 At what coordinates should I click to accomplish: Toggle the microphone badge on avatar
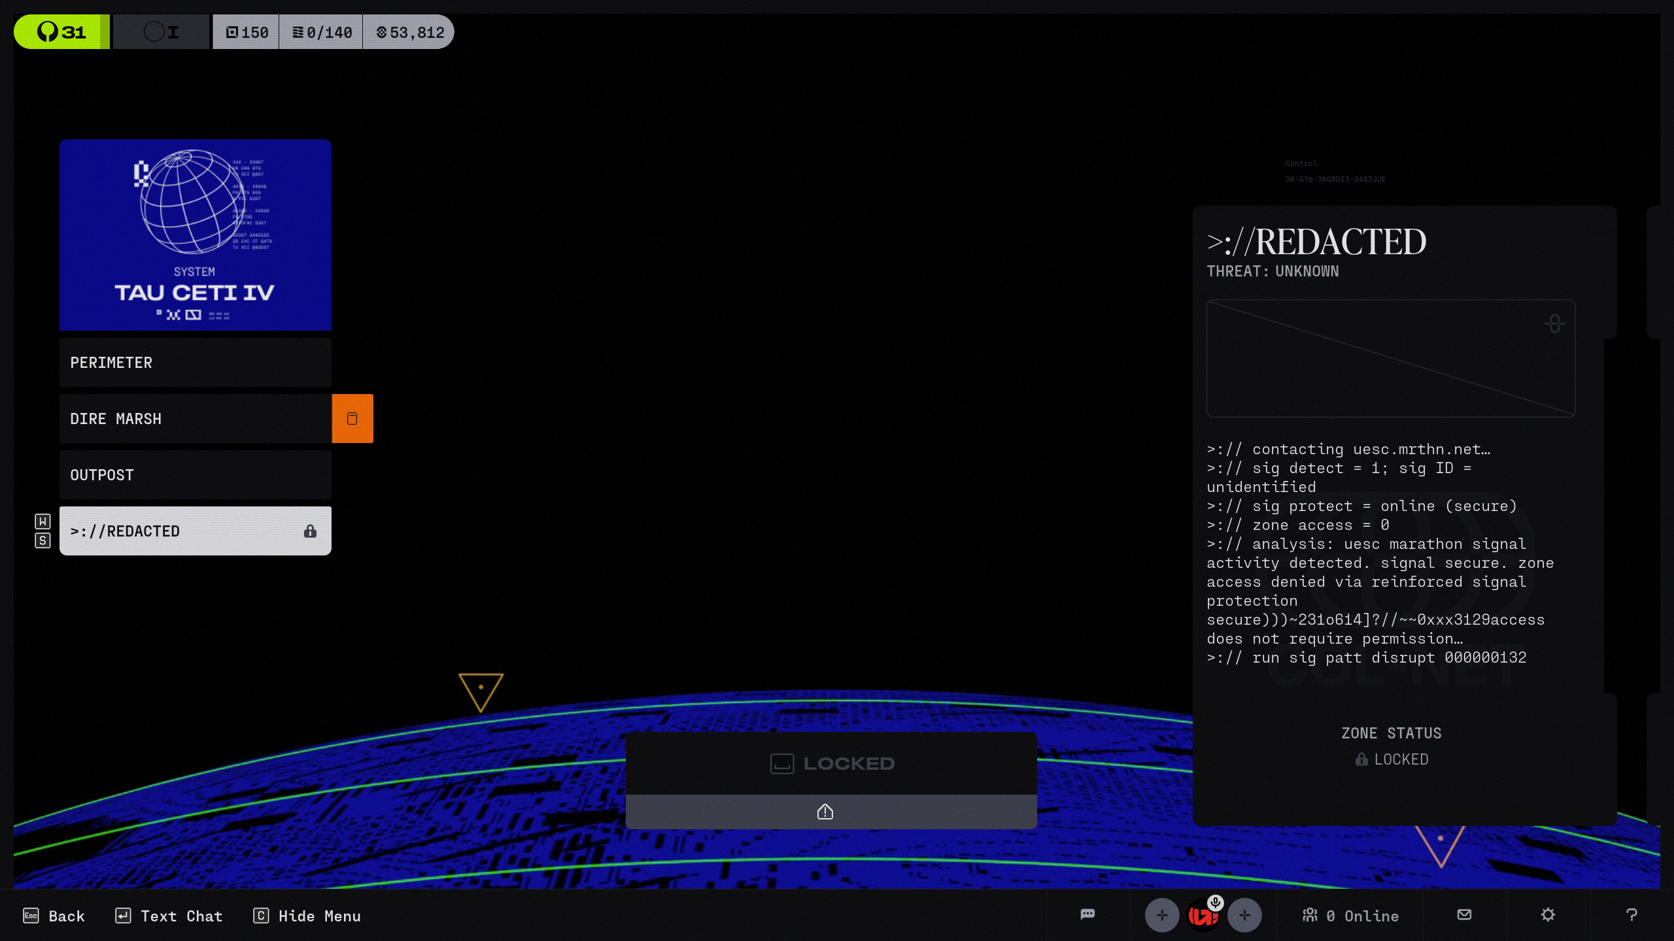(x=1216, y=902)
